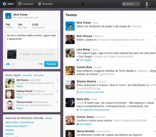
Task: Open trend #MelhorAlbumDe2011
Action: click(17, 126)
